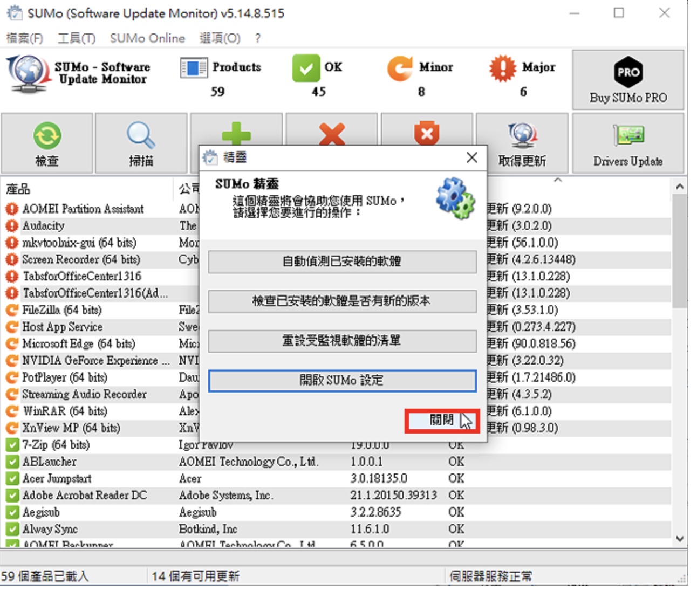Open the 檔案(F) menu
The height and width of the screenshot is (591, 697).
(x=25, y=38)
